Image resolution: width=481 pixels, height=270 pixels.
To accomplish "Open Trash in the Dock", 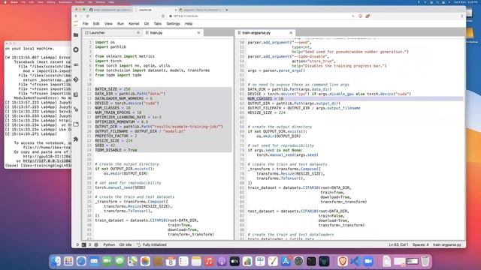I will click(425, 261).
